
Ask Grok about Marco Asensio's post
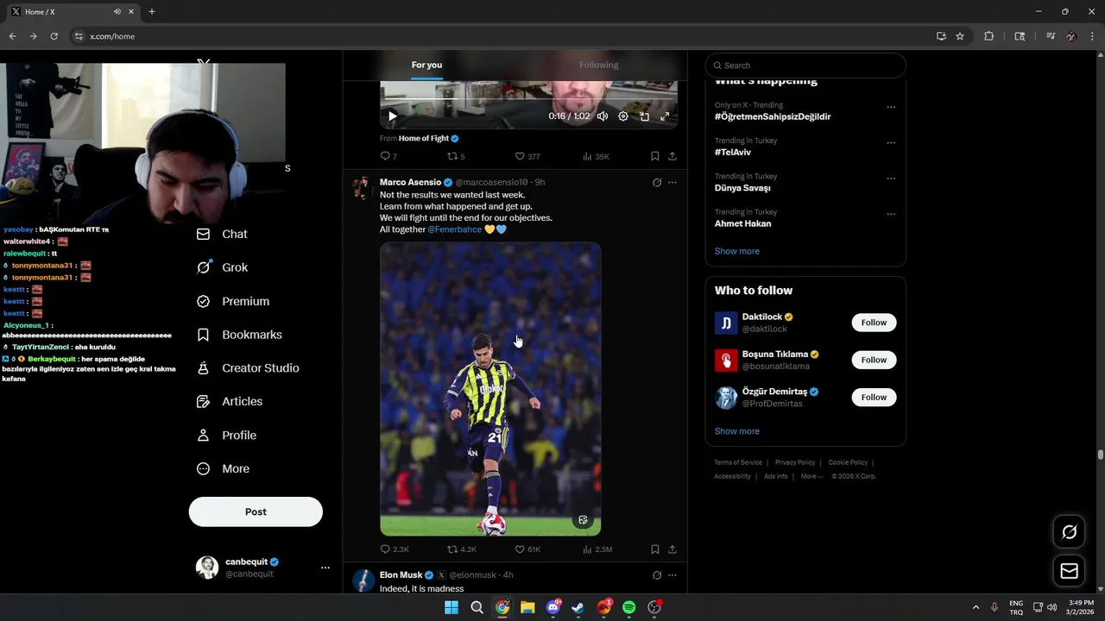[x=657, y=183]
